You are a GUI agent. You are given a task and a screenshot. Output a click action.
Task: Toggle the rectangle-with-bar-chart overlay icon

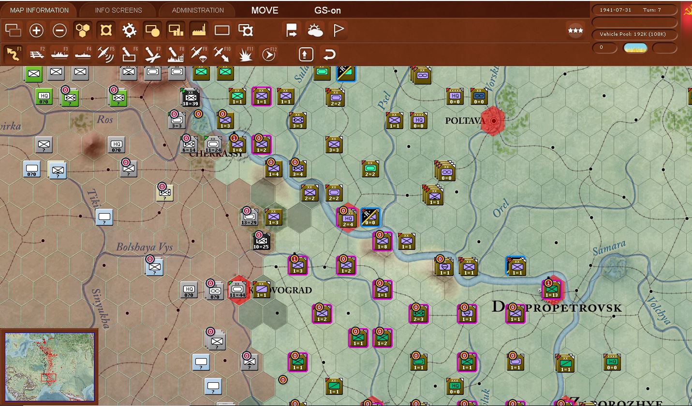pos(176,30)
